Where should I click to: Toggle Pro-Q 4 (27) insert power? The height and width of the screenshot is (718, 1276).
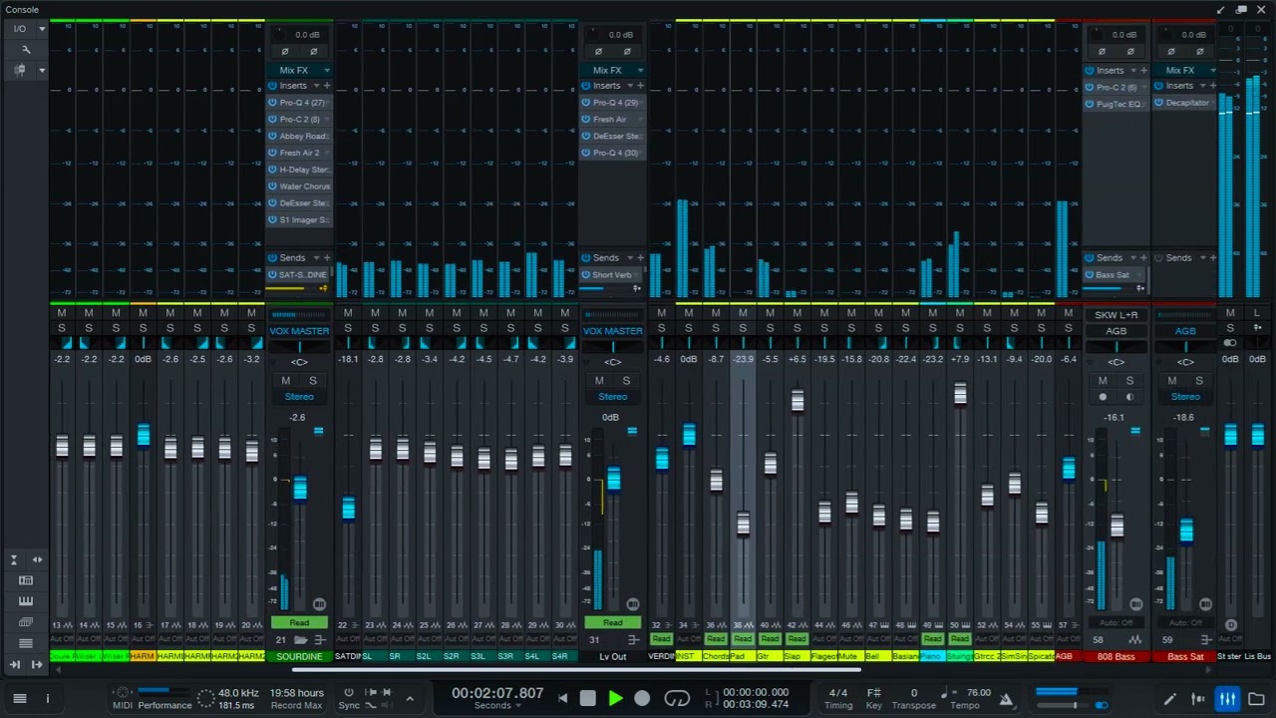[272, 103]
